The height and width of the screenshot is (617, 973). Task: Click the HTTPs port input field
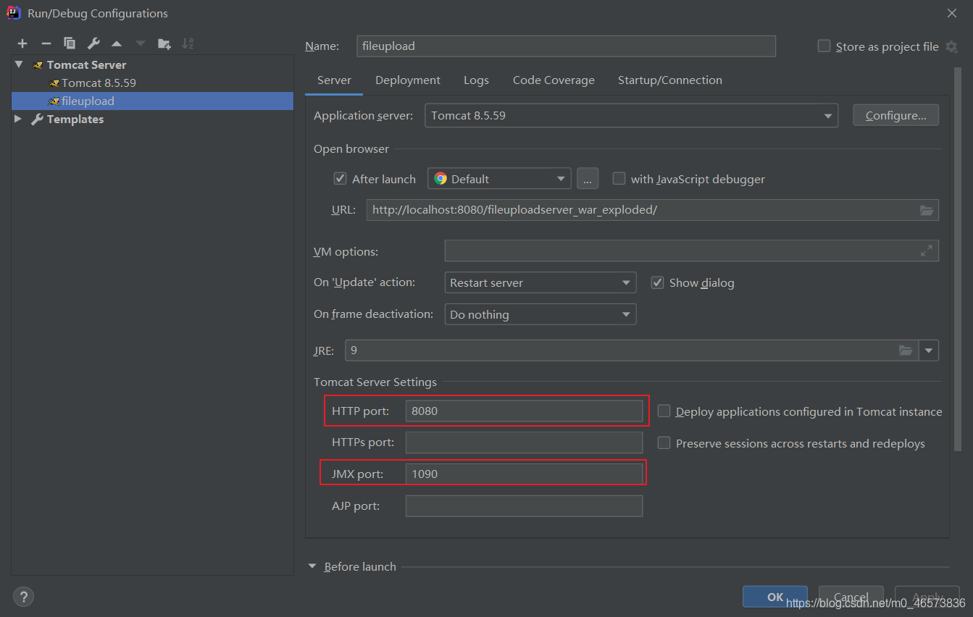pyautogui.click(x=524, y=442)
